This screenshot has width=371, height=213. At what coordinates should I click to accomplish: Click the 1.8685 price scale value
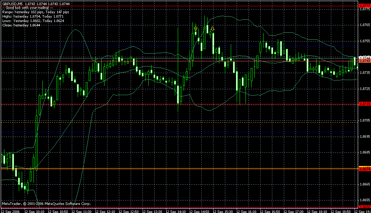pyautogui.click(x=365, y=152)
